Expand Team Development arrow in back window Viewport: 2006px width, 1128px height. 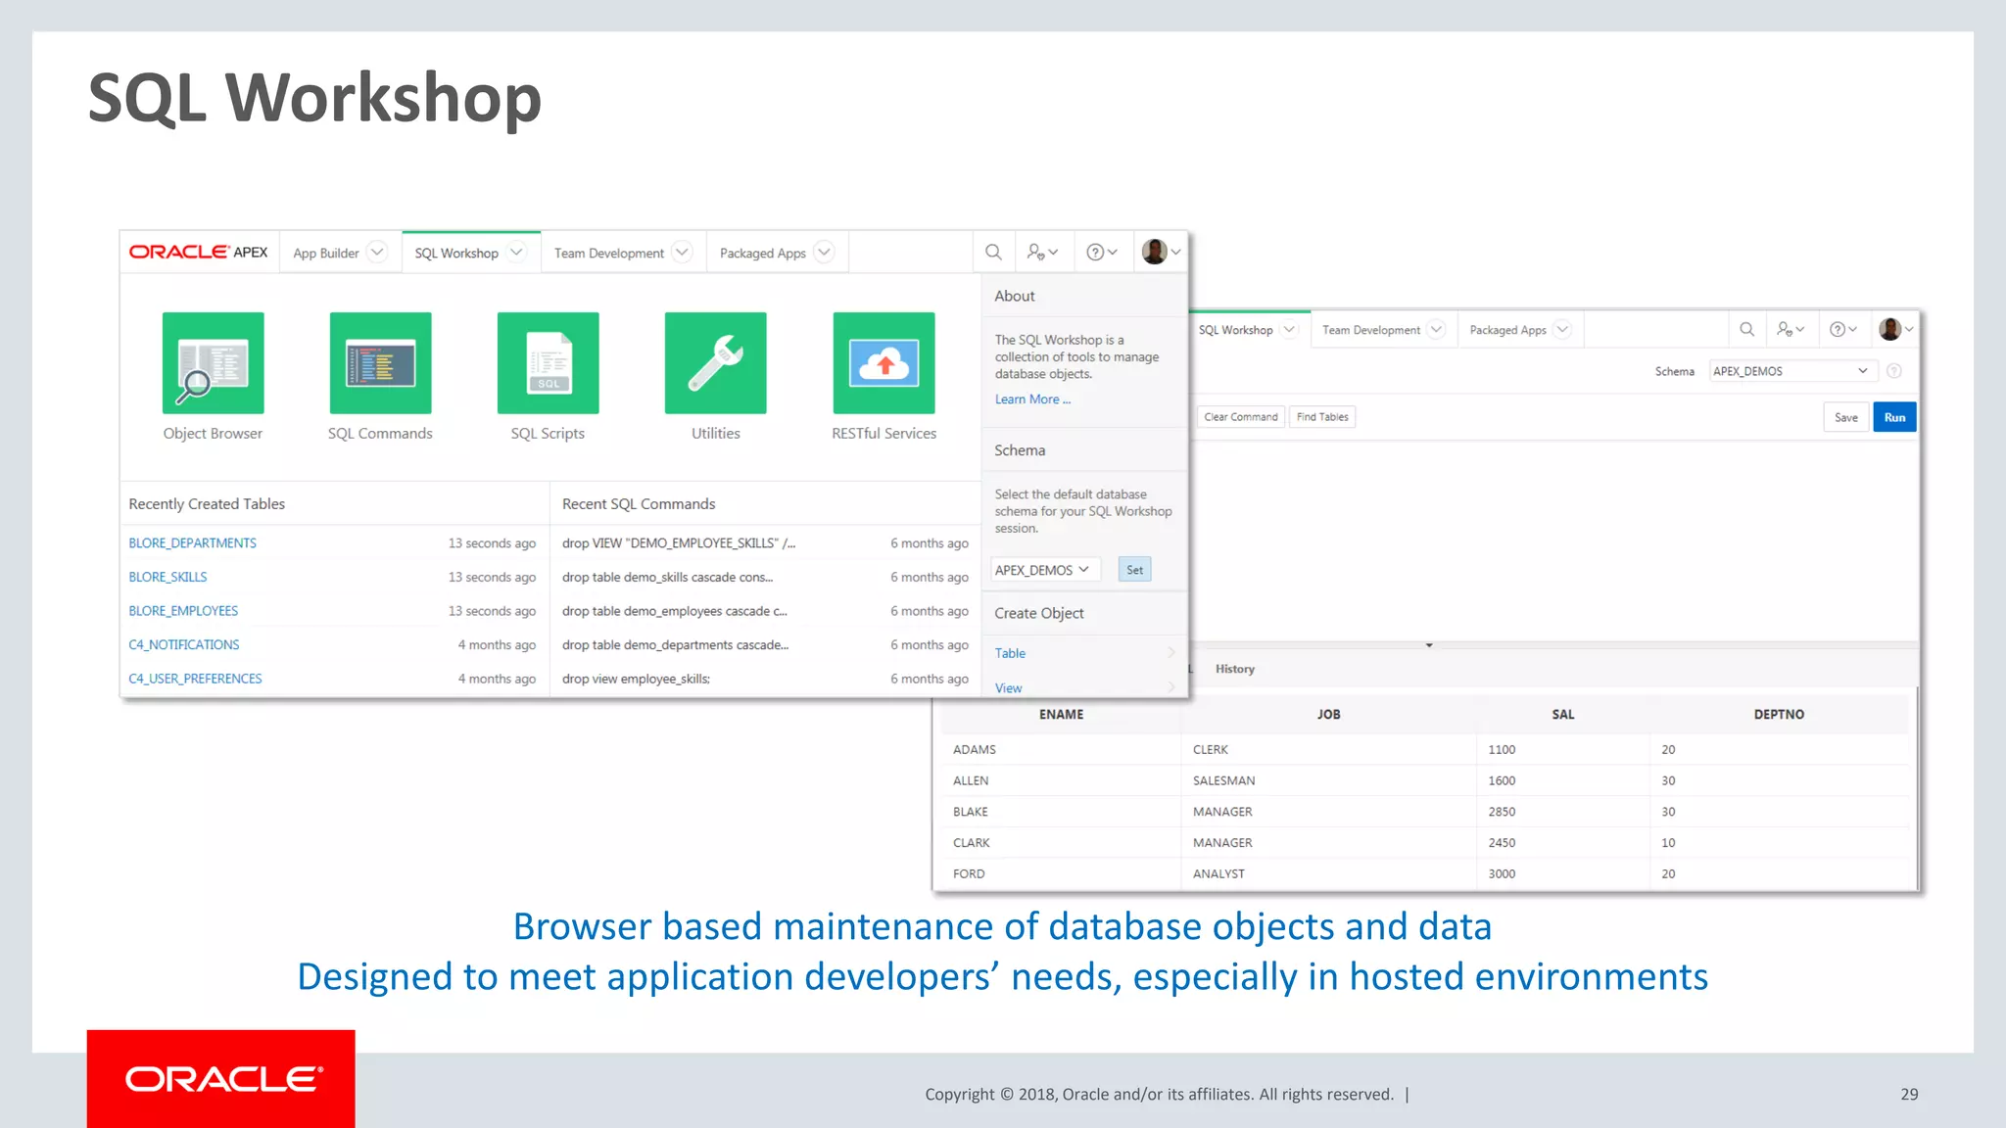[x=1436, y=330]
